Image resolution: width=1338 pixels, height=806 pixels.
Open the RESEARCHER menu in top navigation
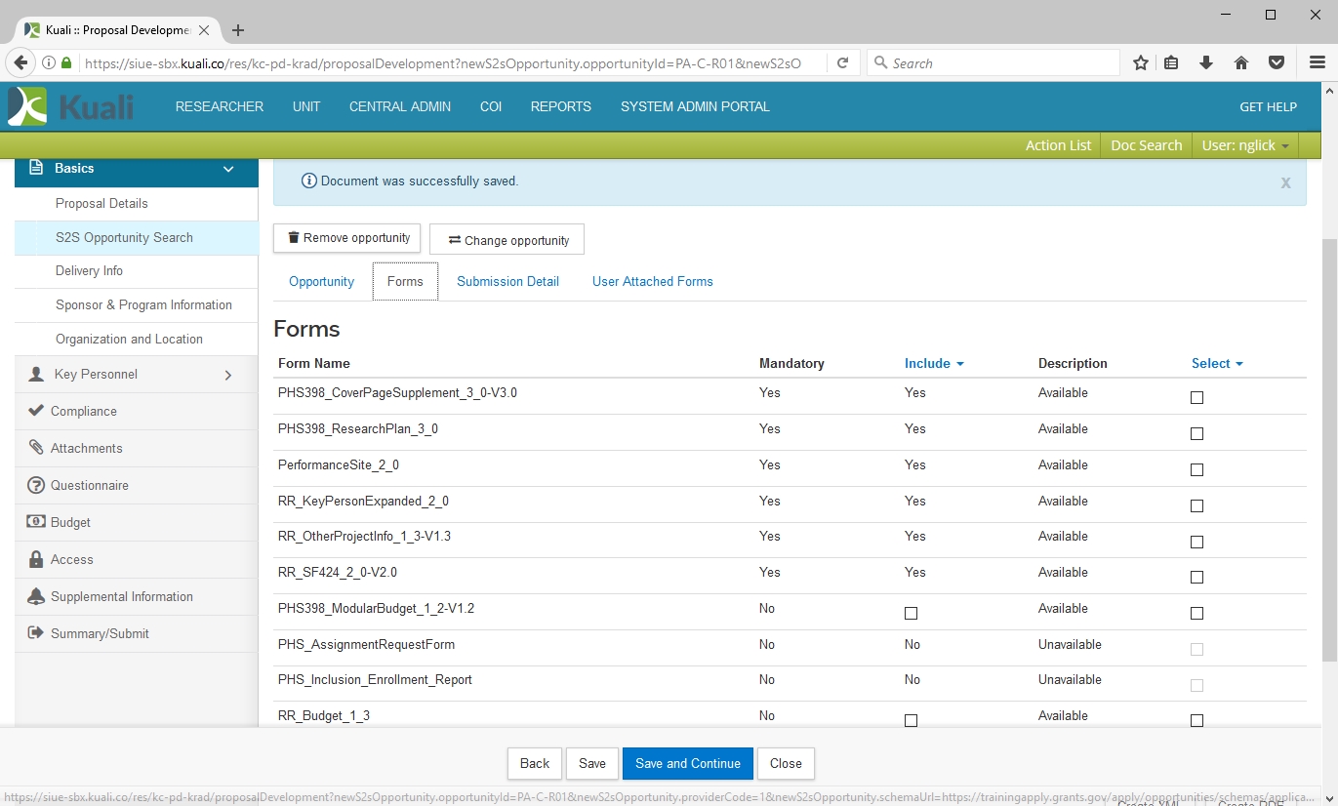[220, 106]
